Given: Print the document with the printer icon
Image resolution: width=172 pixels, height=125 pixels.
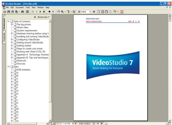Looking at the screenshot, I should [13, 12].
